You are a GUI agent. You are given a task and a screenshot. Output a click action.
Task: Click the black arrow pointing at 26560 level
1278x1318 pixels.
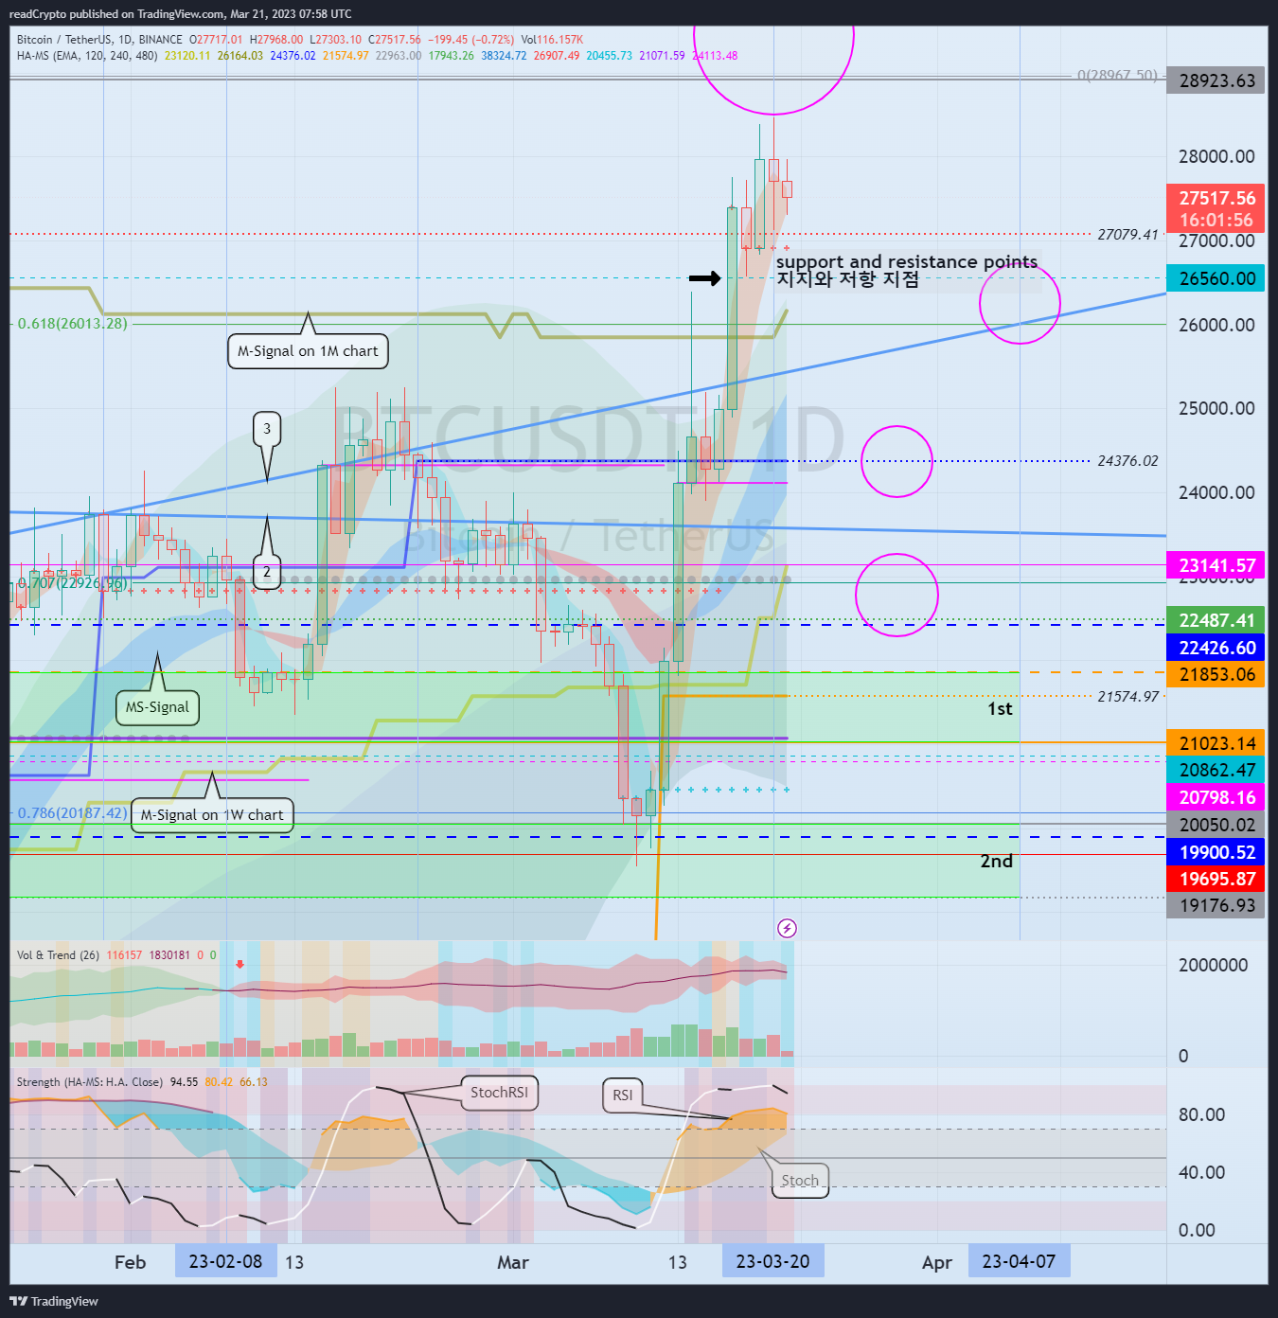pos(704,278)
